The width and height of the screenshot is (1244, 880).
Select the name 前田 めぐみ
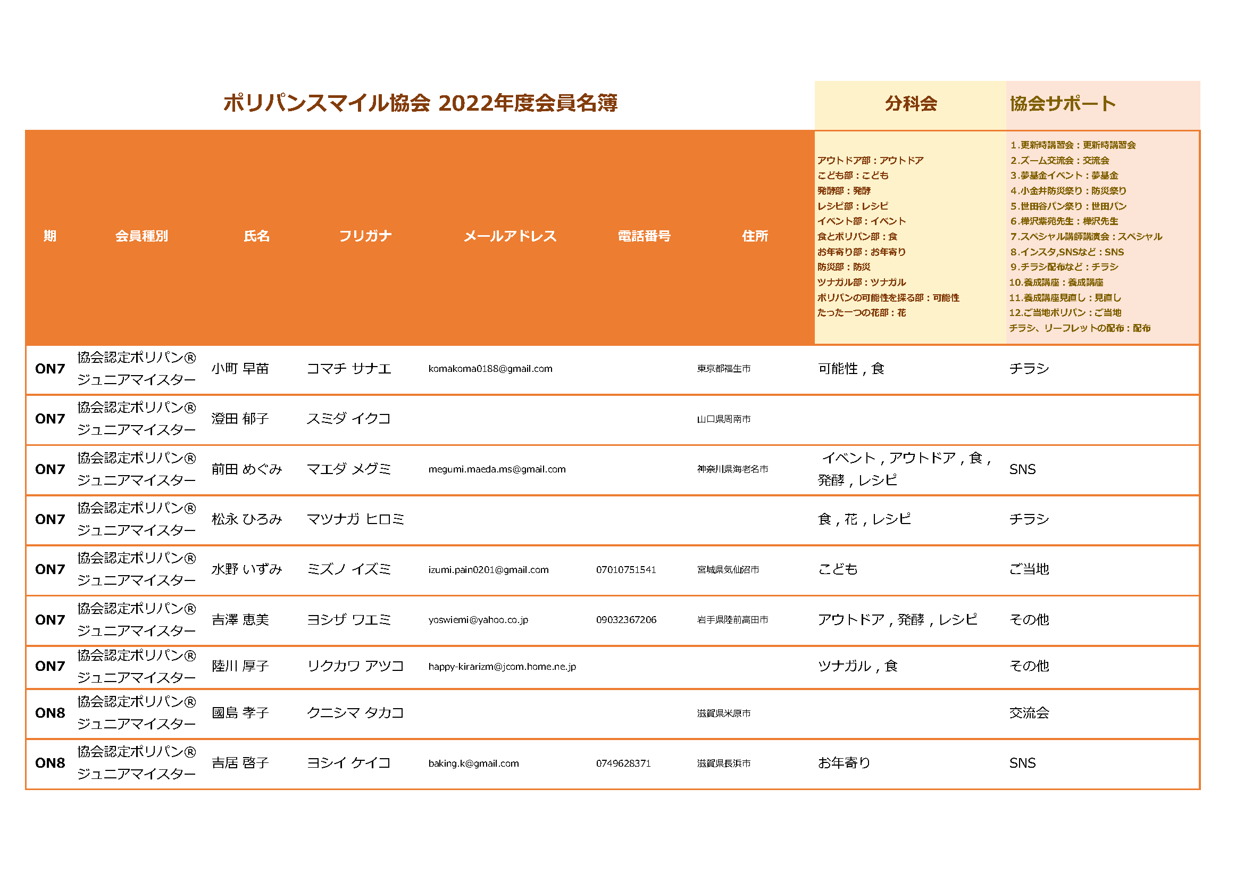pos(247,469)
